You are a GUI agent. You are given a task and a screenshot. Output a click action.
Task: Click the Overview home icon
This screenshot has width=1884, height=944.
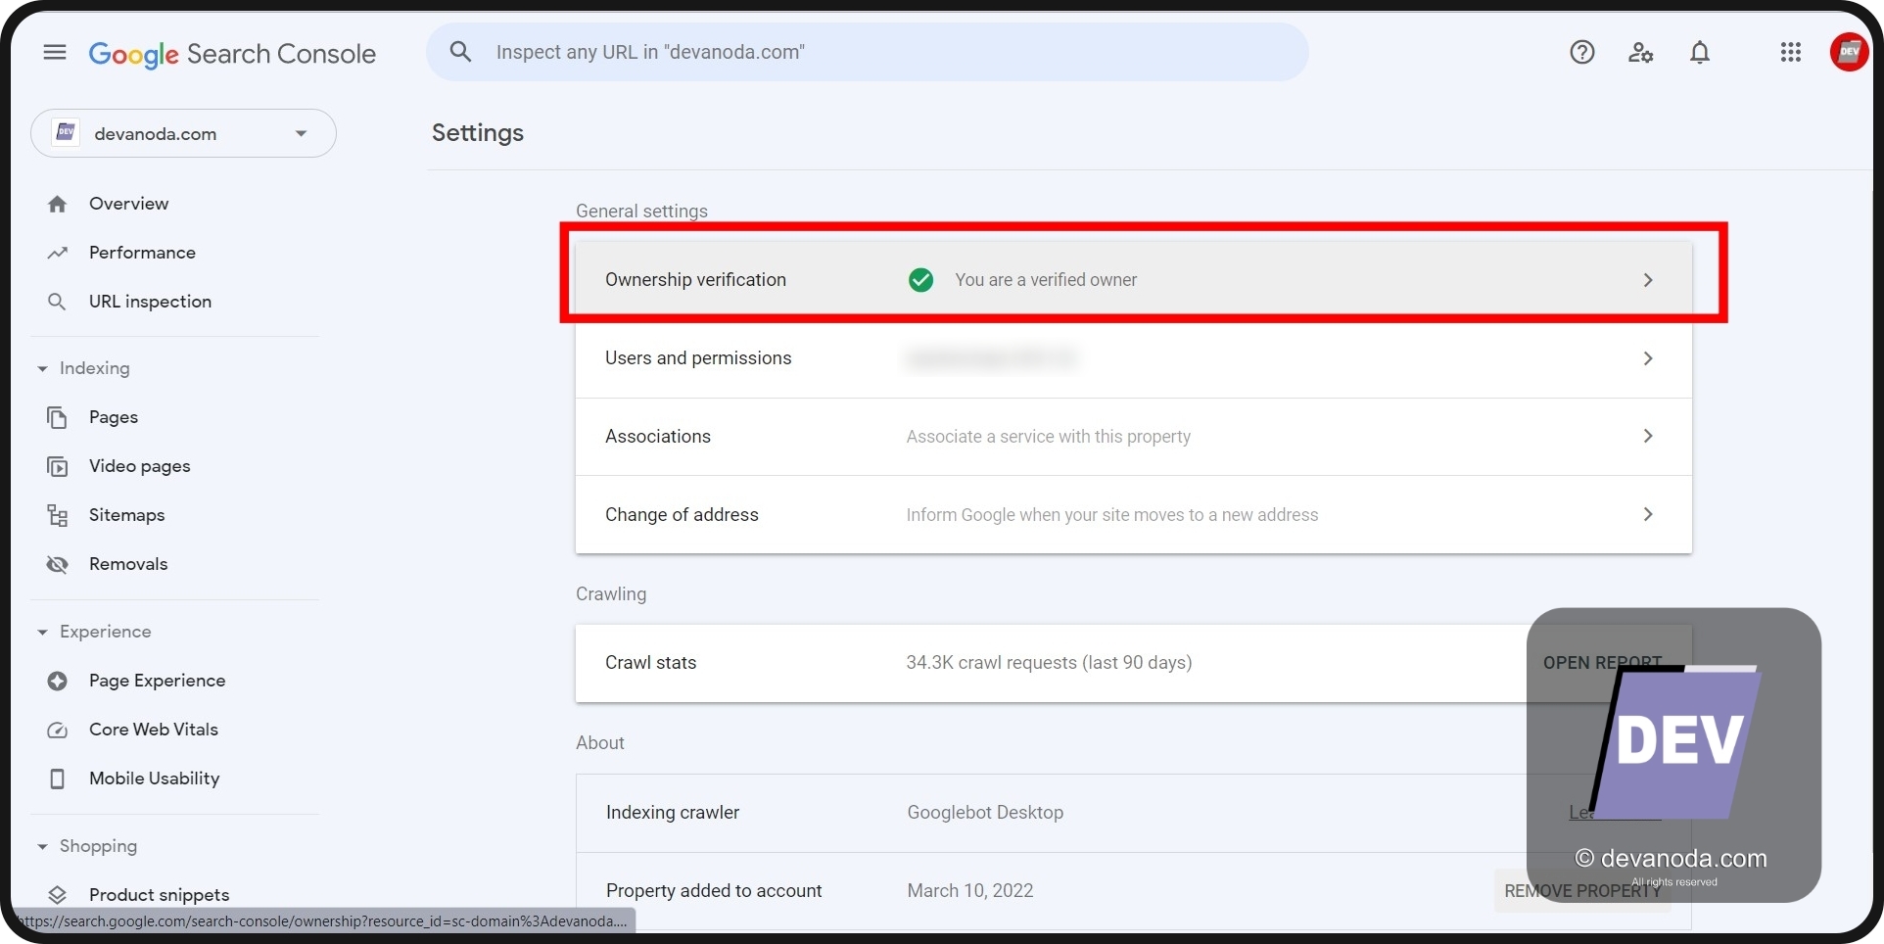(58, 204)
